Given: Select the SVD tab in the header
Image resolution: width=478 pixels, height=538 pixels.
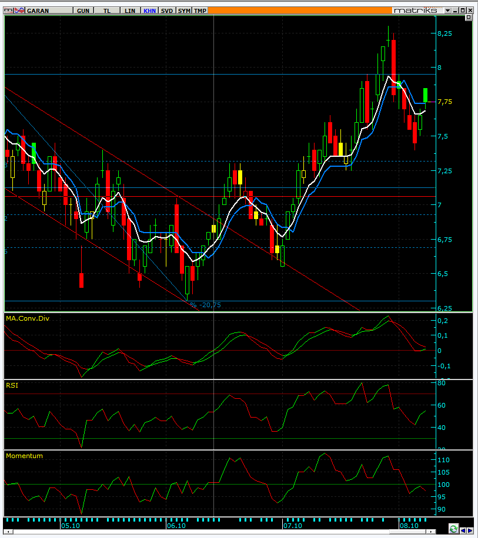Looking at the screenshot, I should [168, 11].
